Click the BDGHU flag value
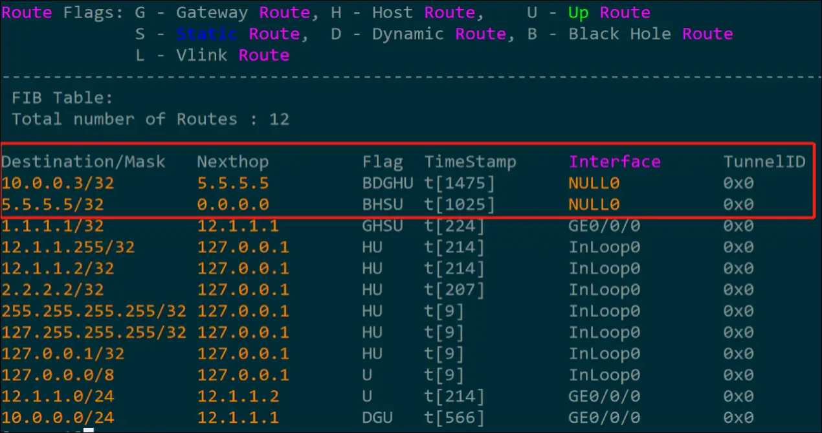The image size is (822, 433). pyautogui.click(x=387, y=183)
